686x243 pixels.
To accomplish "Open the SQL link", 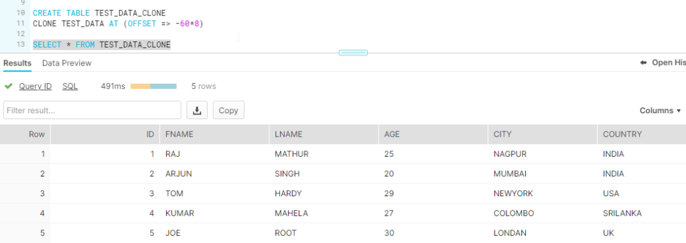I will [x=70, y=86].
